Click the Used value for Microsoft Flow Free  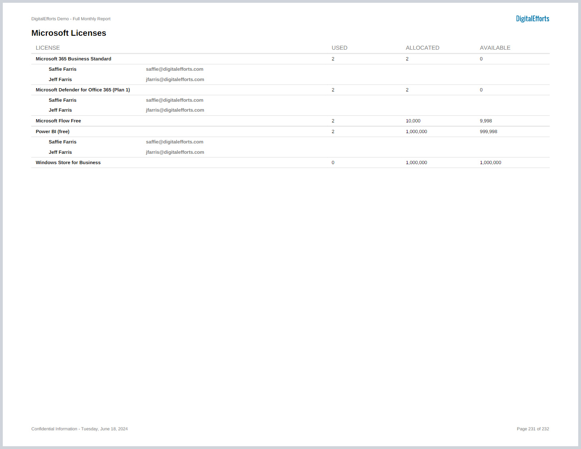coord(333,121)
